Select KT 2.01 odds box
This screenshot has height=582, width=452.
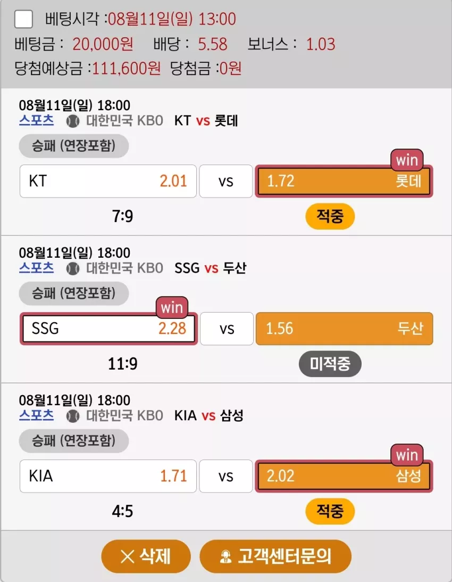coord(108,181)
